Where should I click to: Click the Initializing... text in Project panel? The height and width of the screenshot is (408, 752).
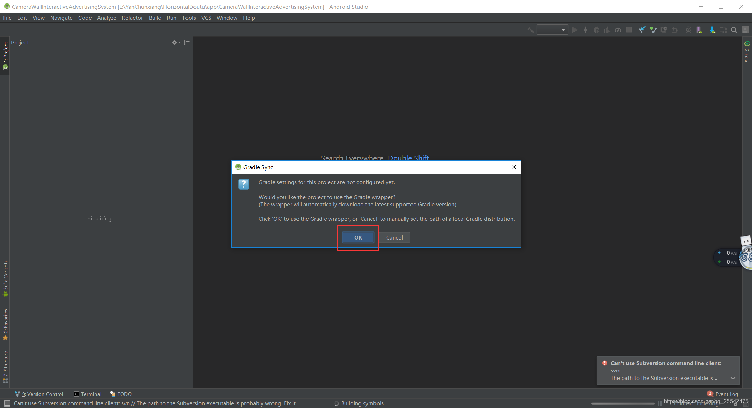(101, 219)
